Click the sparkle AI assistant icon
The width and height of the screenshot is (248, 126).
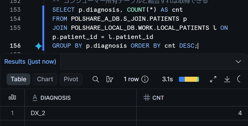point(39,46)
